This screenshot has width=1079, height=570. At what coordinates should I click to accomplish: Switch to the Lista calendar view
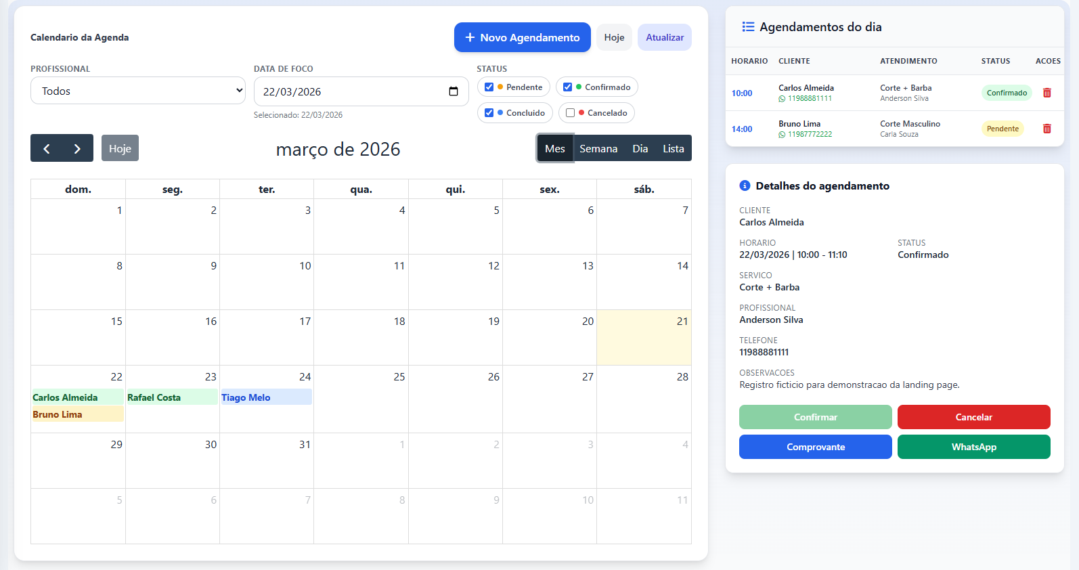tap(674, 148)
